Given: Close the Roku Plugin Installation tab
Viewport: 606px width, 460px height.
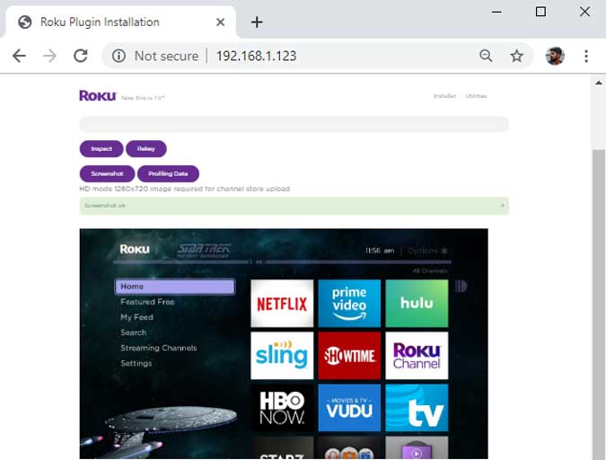Looking at the screenshot, I should point(220,22).
